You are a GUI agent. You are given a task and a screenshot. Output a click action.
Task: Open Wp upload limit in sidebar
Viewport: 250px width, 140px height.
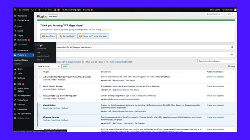(x=24, y=114)
